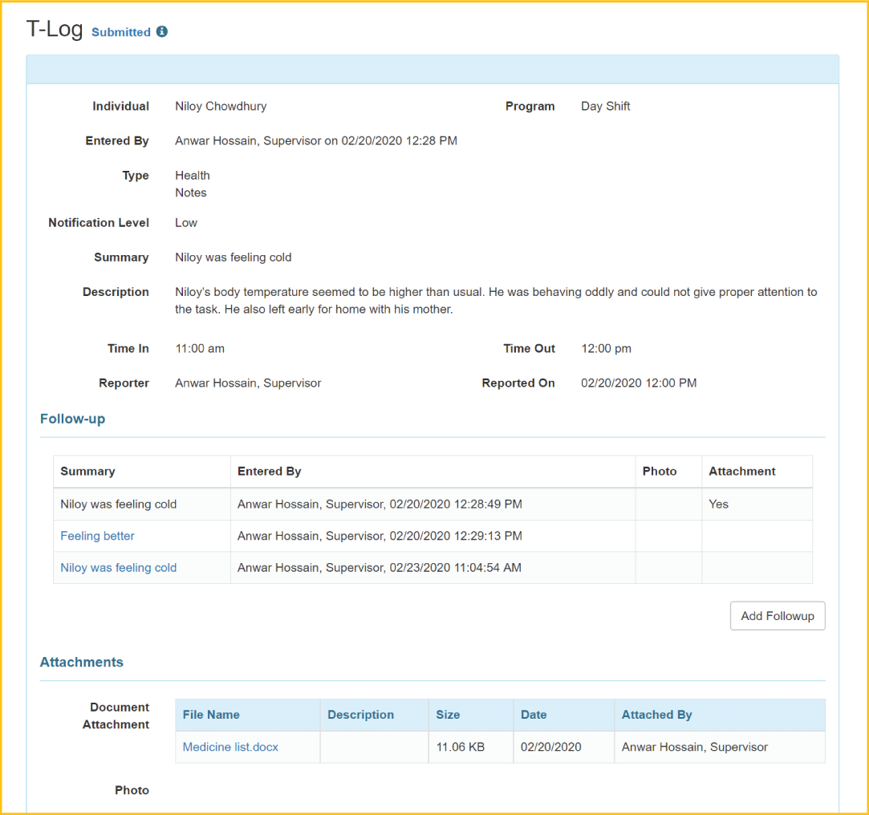Image resolution: width=869 pixels, height=815 pixels.
Task: Select individual name Niloy Chowdhury
Action: [221, 107]
